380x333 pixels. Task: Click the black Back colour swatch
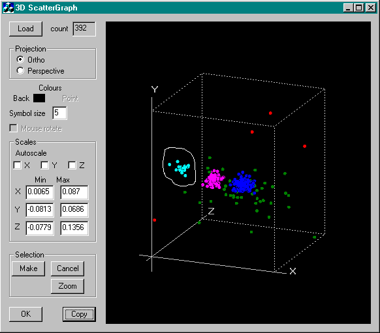point(39,98)
